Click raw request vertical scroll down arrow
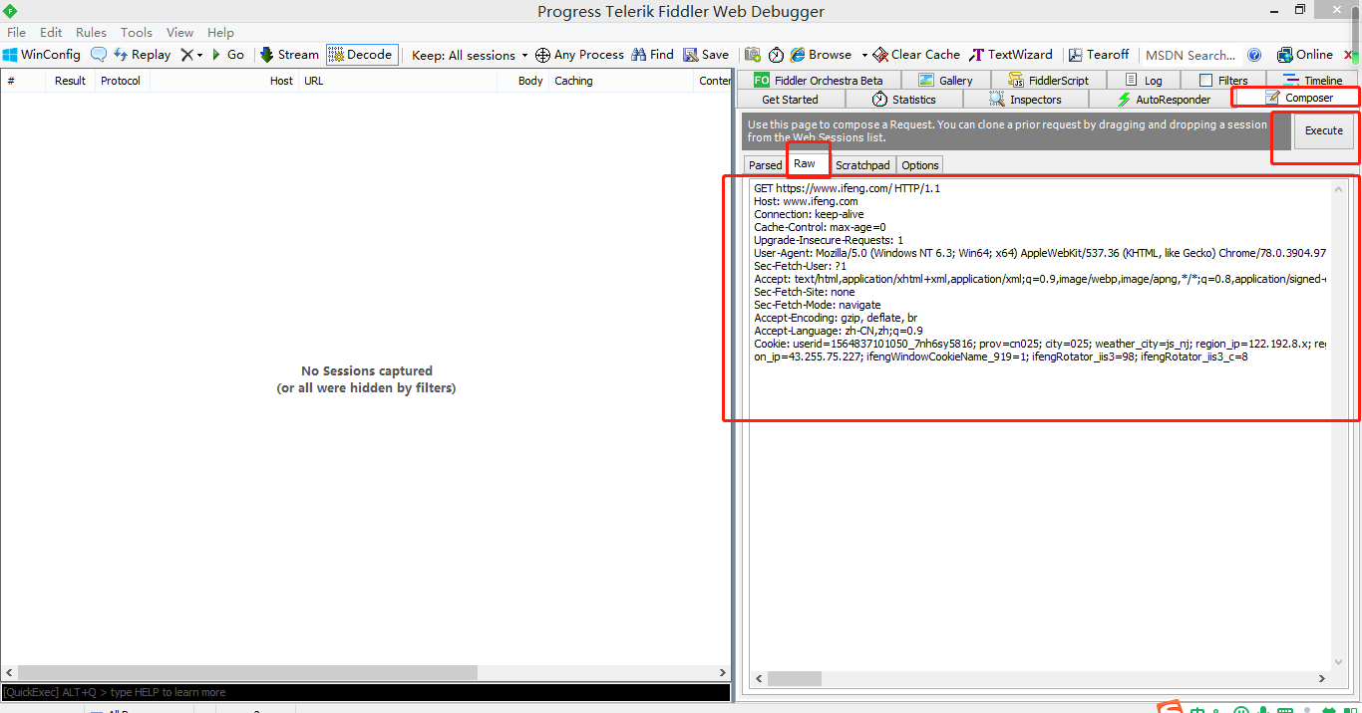The height and width of the screenshot is (713, 1362). tap(1339, 662)
